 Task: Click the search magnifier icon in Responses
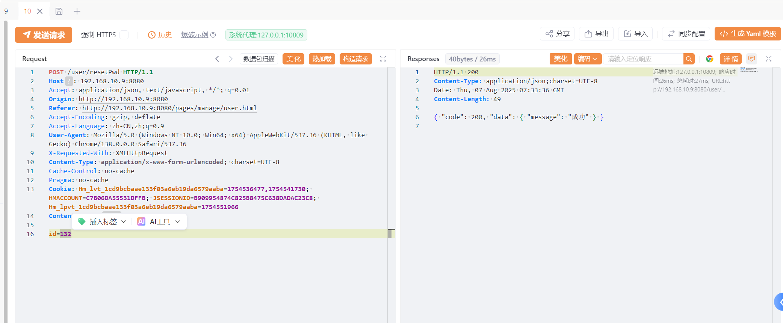pos(689,59)
